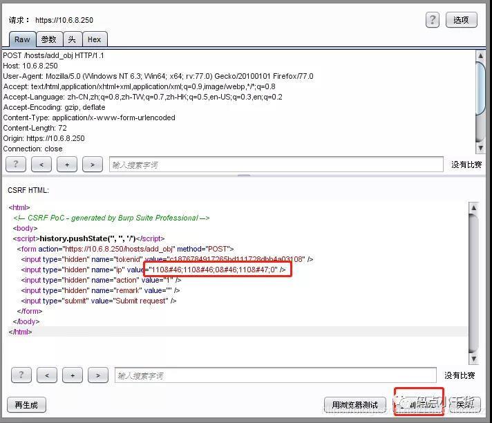Click the Connection: close line

[x=32, y=149]
